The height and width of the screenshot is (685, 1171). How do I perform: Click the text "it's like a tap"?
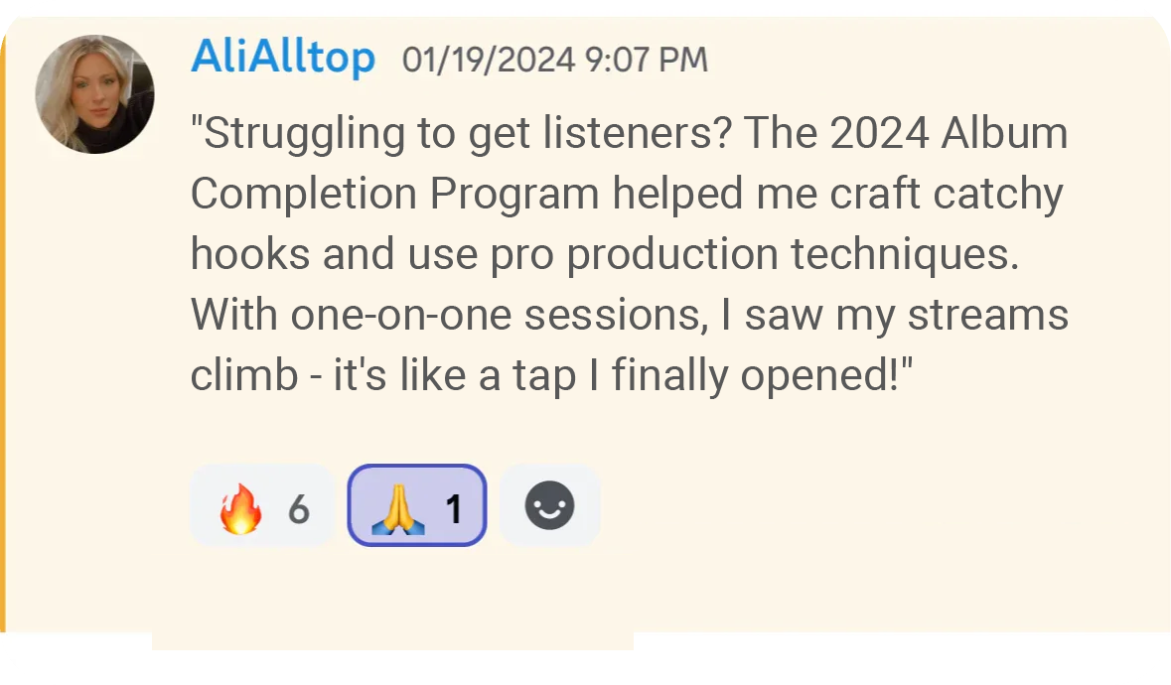coord(454,375)
